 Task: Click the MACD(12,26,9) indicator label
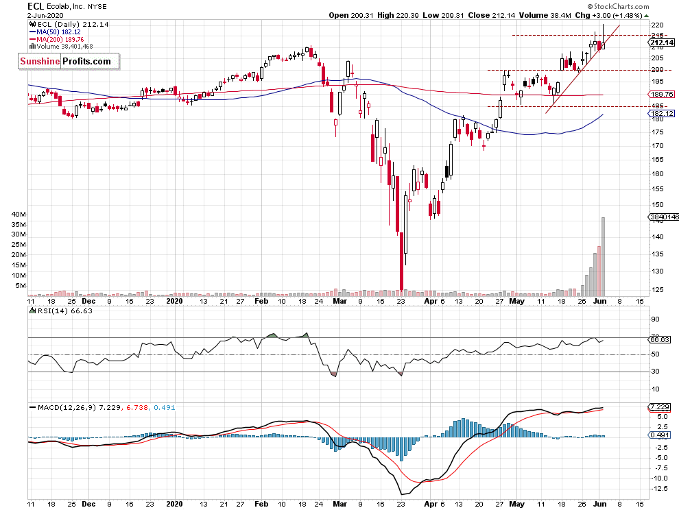coord(67,407)
